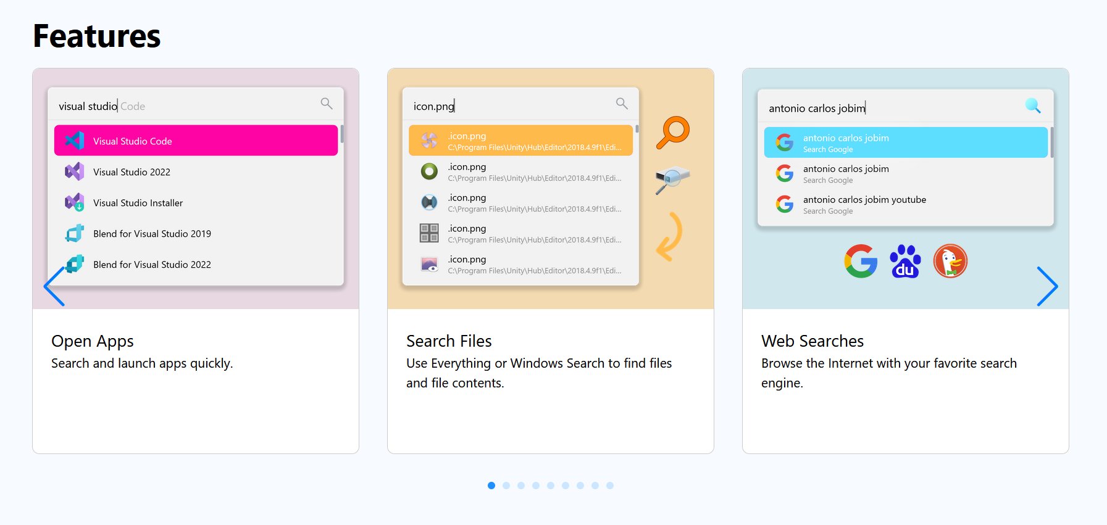This screenshot has width=1107, height=525.
Task: Click scrollbar in visual studio results list
Action: click(342, 133)
